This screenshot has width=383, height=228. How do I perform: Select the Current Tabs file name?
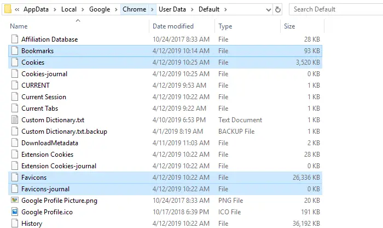tap(40, 109)
